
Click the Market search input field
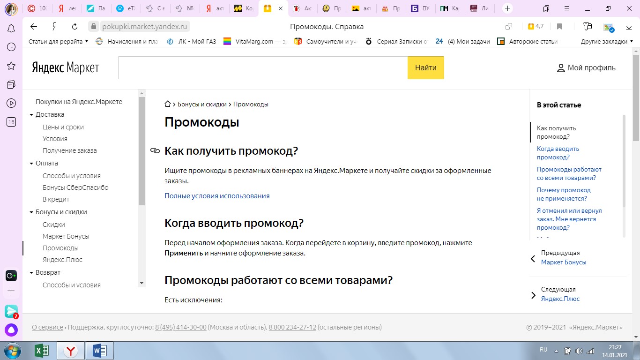coord(263,68)
